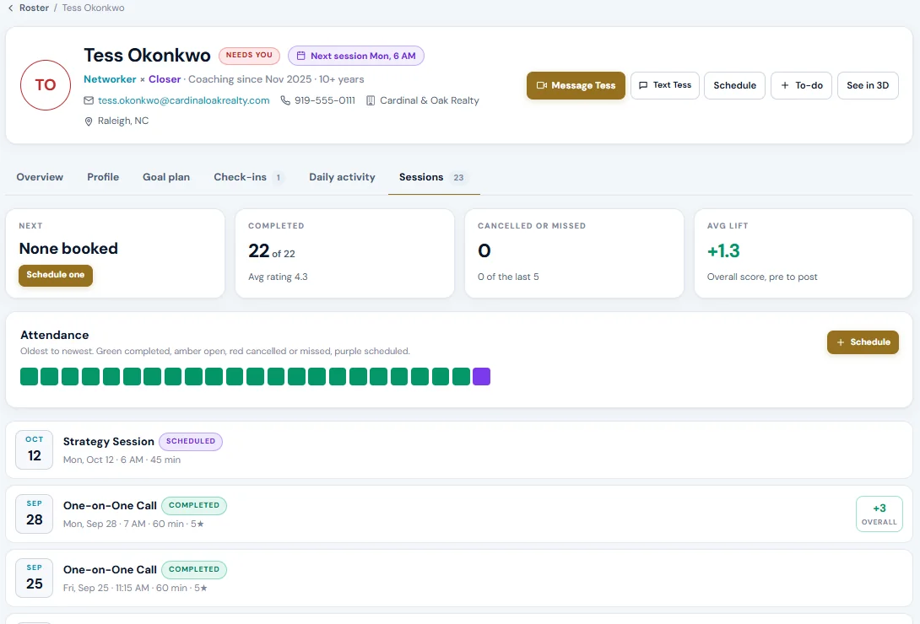The height and width of the screenshot is (624, 920).
Task: Click the Avg rating 4.3 text
Action: click(279, 277)
